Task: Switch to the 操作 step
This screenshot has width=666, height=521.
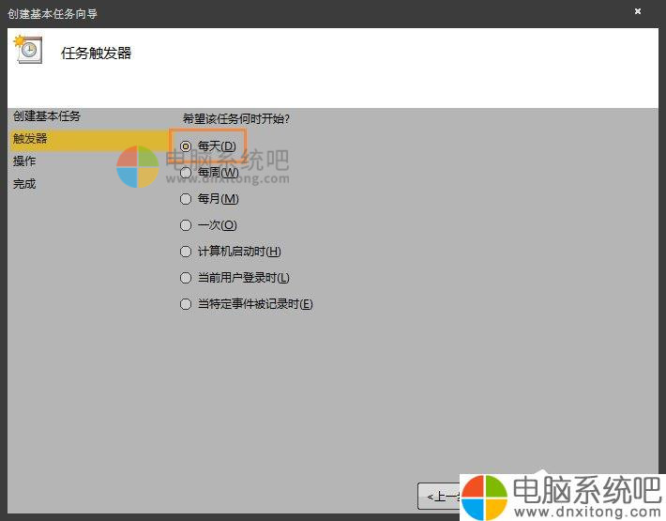Action: [24, 161]
